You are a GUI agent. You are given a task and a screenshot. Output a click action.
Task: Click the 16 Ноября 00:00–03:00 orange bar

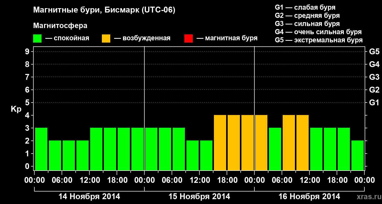[261, 143]
